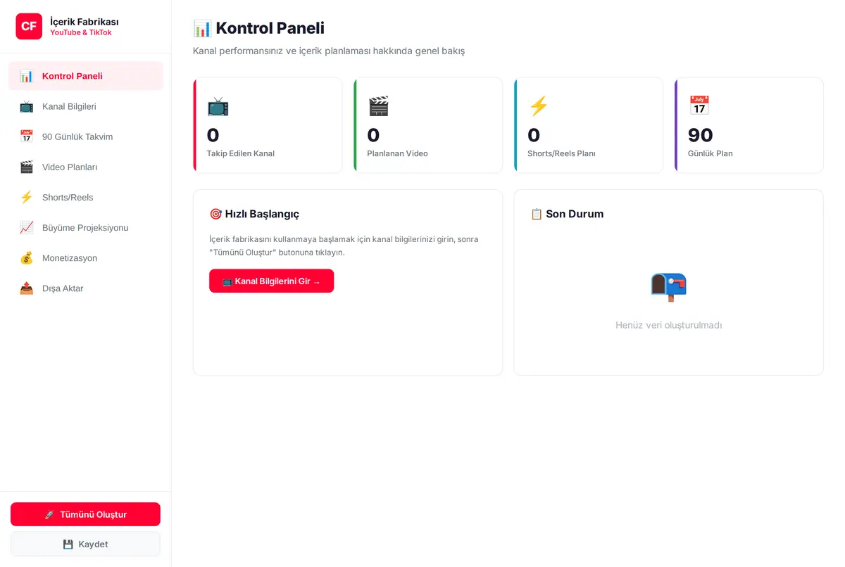The width and height of the screenshot is (845, 567).
Task: Click the empty mailbox icon in Son Durum
Action: tap(668, 286)
